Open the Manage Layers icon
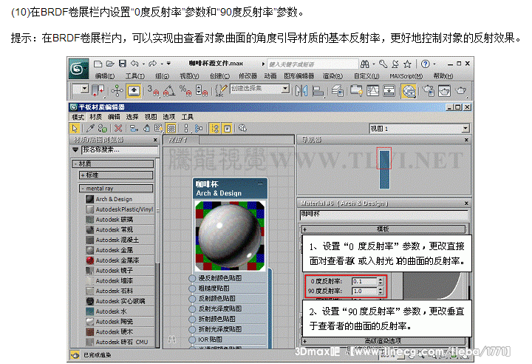This screenshot has width=532, height=364. pos(338,91)
